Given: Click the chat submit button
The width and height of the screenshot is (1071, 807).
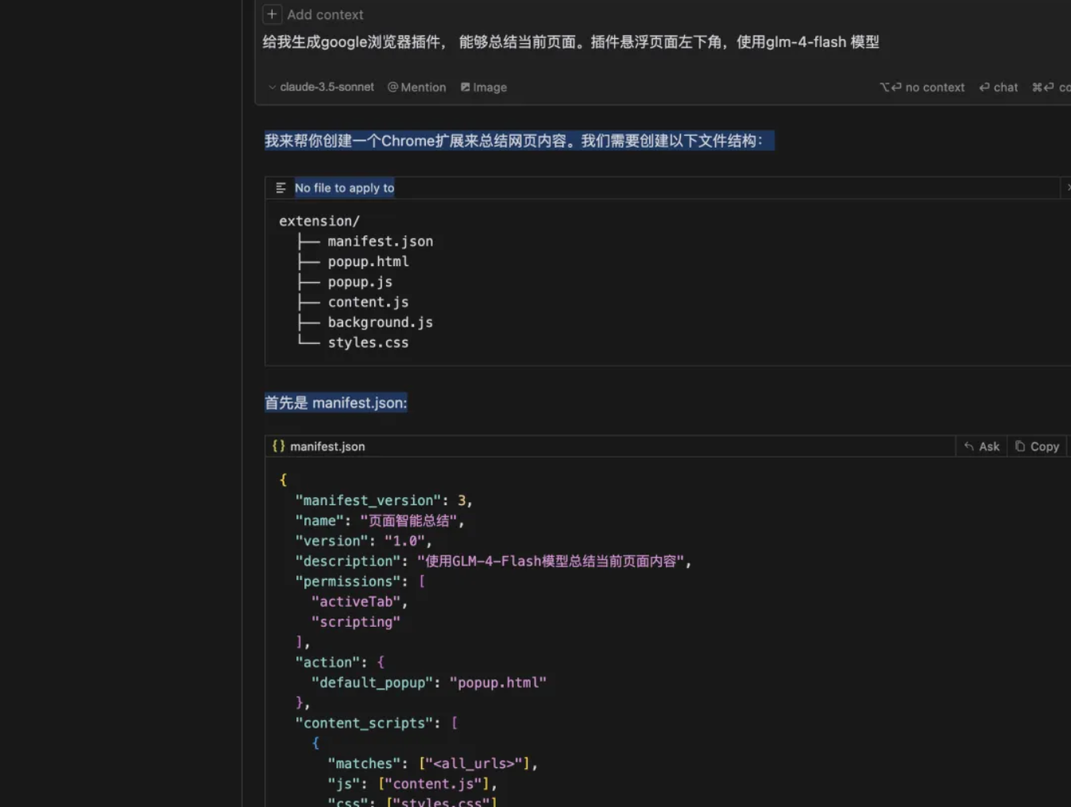Looking at the screenshot, I should pyautogui.click(x=999, y=87).
